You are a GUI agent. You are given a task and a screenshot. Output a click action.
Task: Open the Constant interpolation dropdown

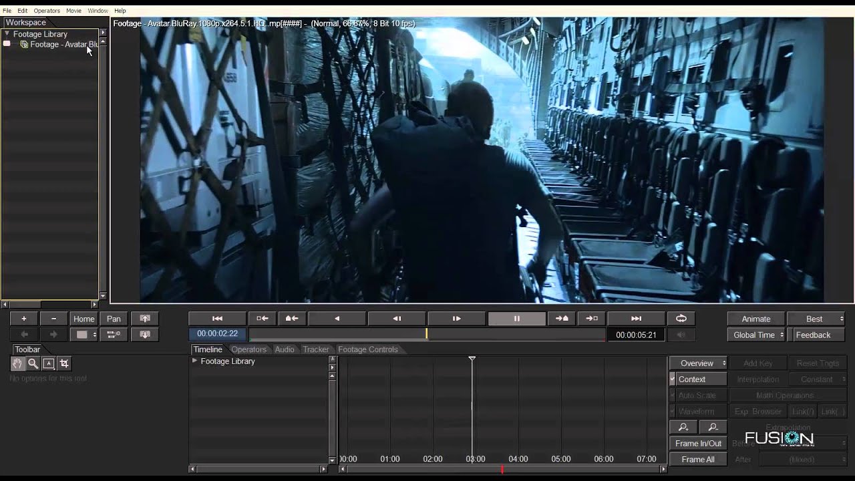pos(820,379)
